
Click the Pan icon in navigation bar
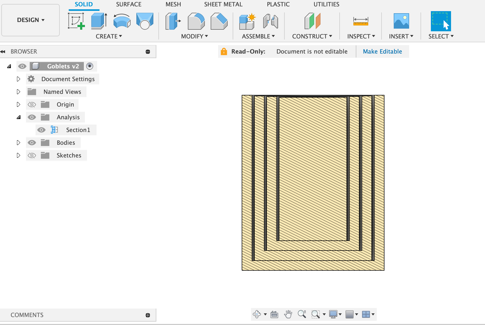288,314
